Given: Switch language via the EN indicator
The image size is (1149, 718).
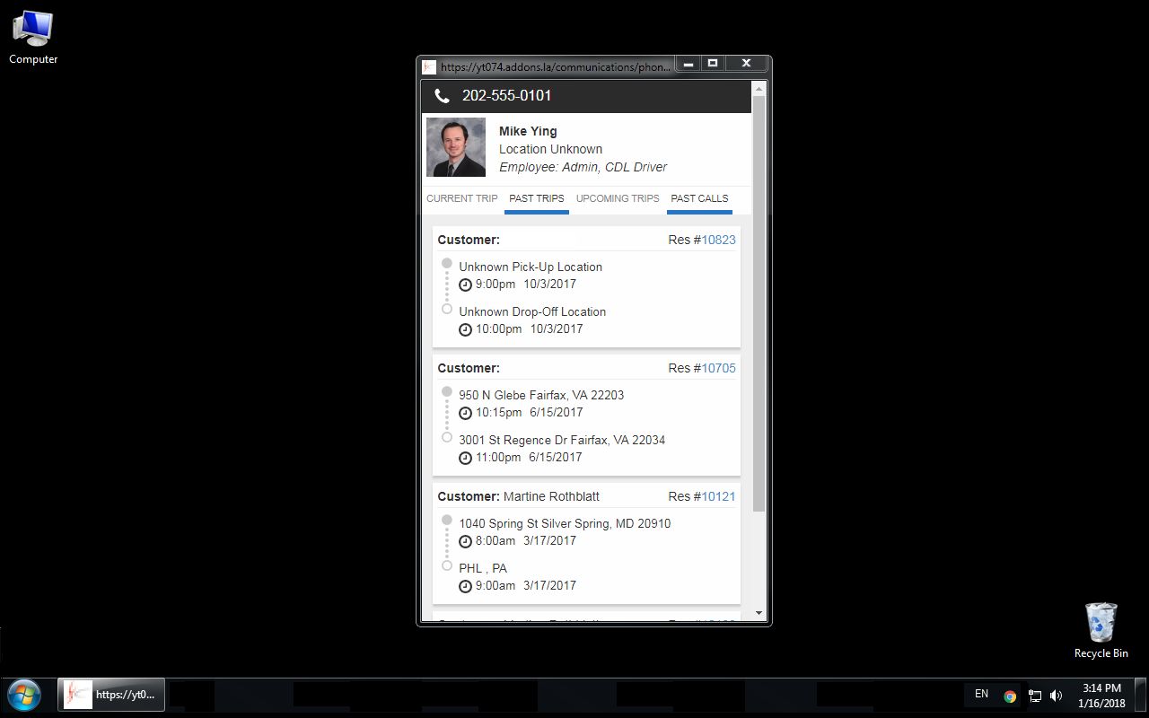Looking at the screenshot, I should point(981,694).
